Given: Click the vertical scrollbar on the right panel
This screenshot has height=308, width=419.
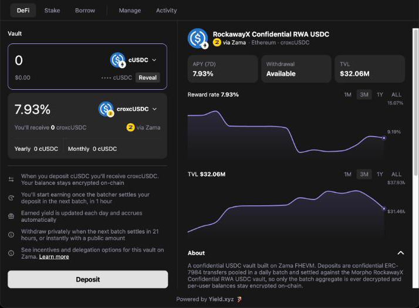Looking at the screenshot, I should 415,102.
